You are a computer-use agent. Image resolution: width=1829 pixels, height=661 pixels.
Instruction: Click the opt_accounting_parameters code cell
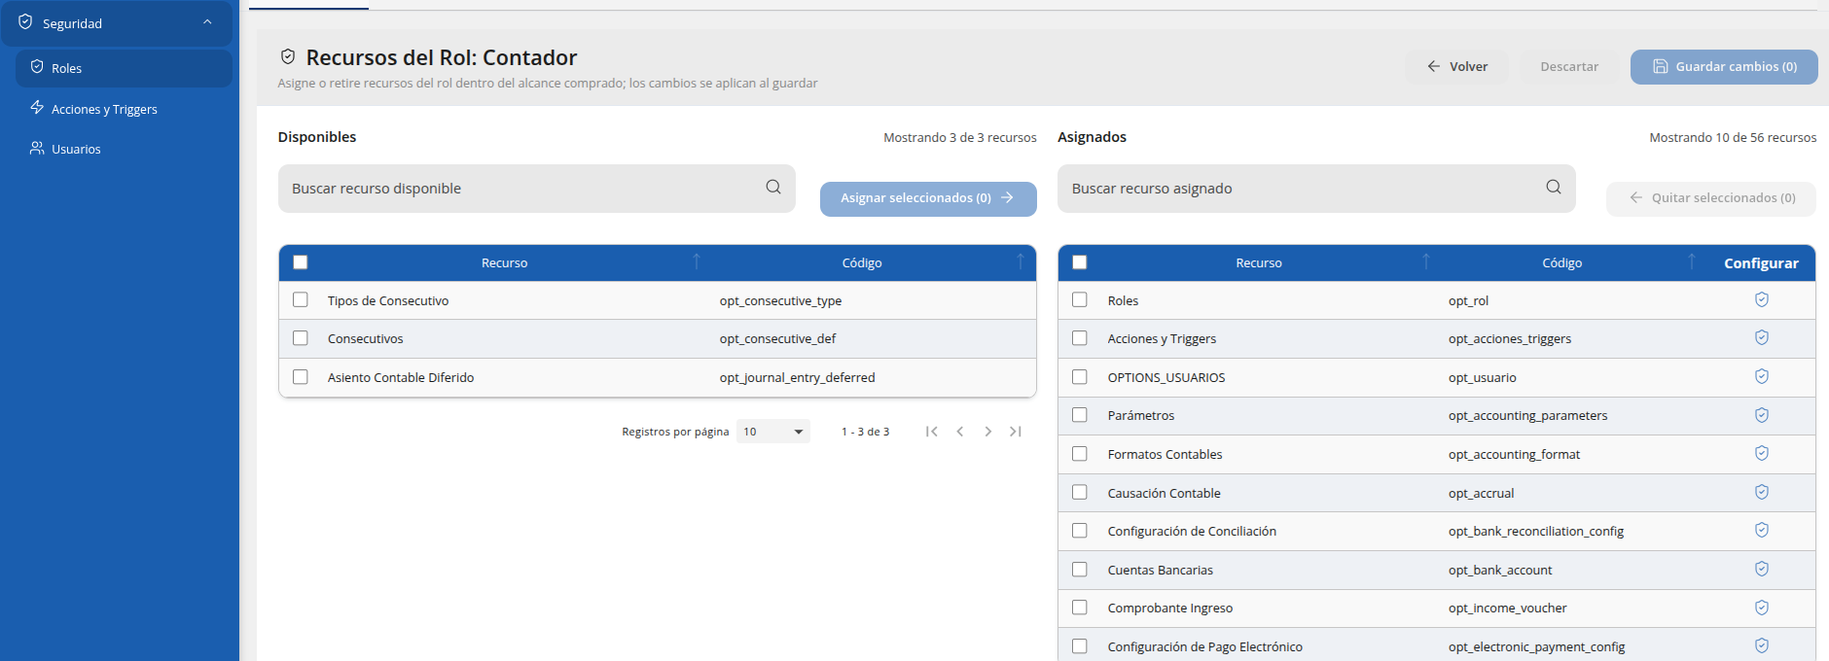[x=1527, y=416]
